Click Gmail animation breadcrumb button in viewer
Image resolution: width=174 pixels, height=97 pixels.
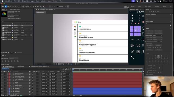41,12
